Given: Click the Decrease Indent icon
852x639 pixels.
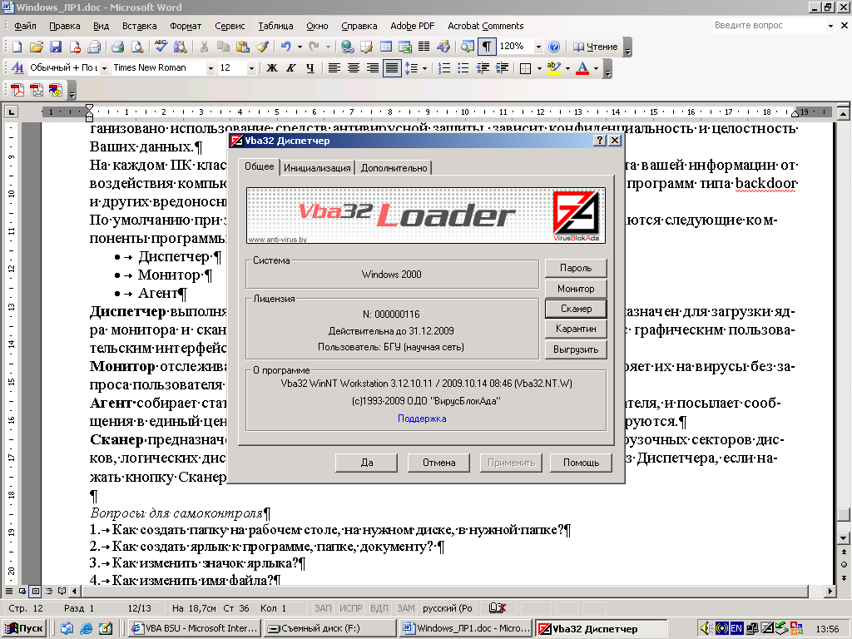Looking at the screenshot, I should tap(483, 68).
